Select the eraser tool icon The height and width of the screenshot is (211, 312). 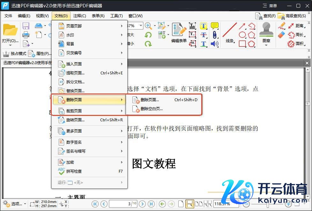coord(281,35)
